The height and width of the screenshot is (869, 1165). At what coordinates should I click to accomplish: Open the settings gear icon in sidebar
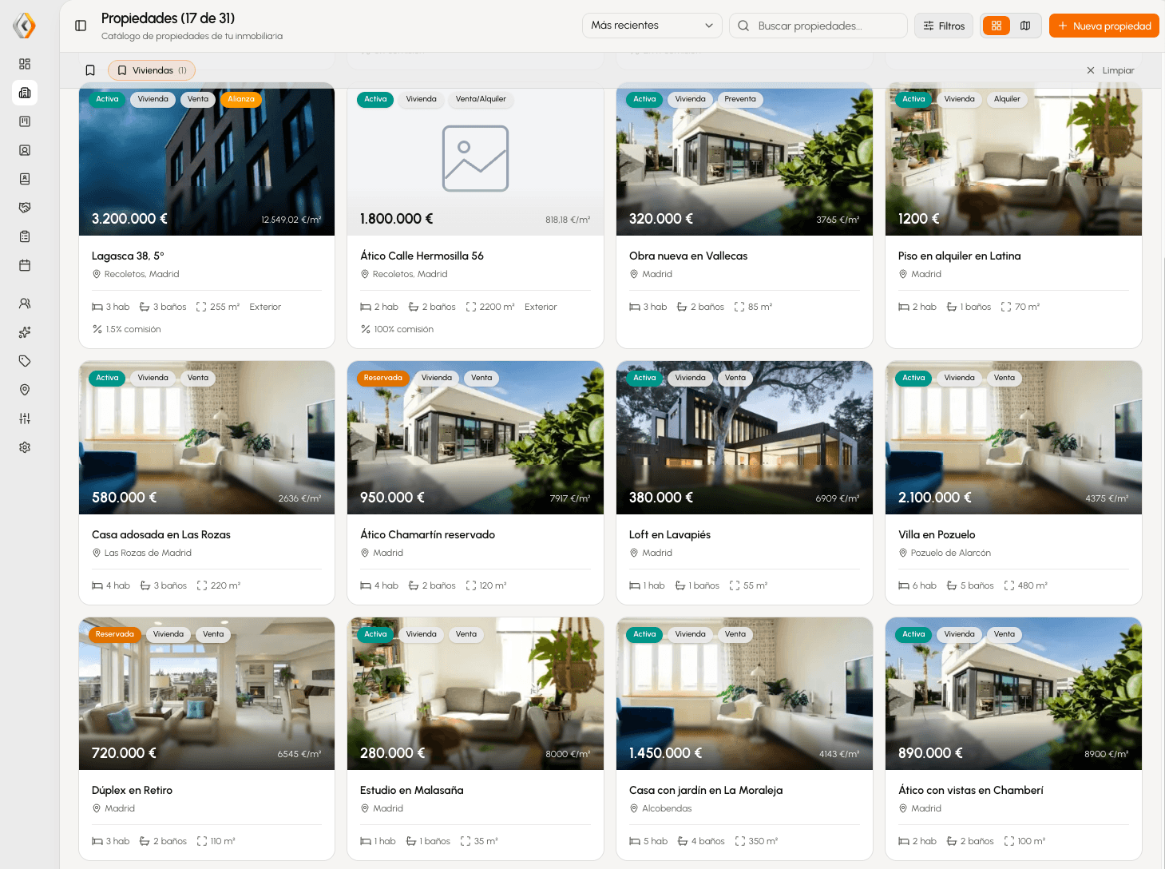tap(25, 447)
